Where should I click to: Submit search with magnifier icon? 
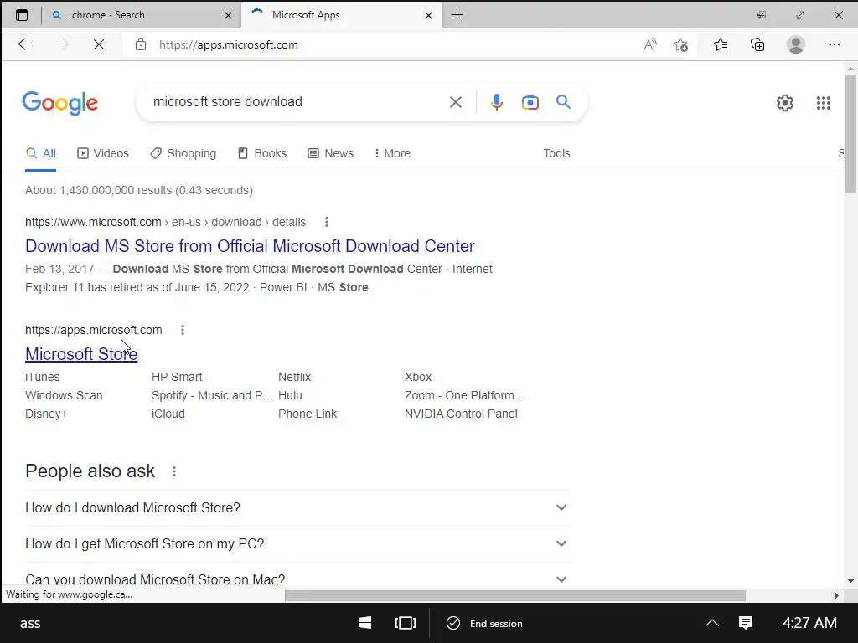(x=563, y=101)
